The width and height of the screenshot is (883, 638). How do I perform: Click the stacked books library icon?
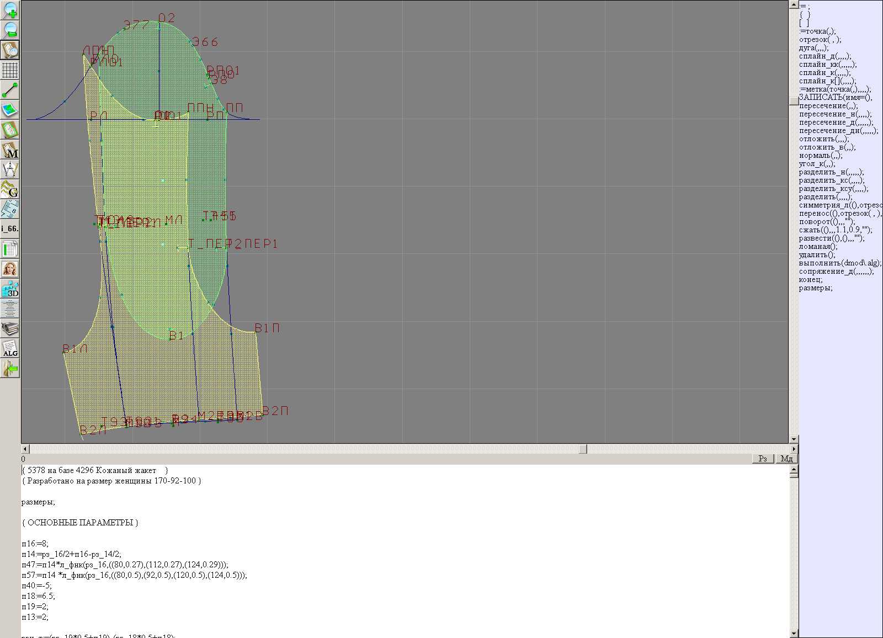[10, 329]
